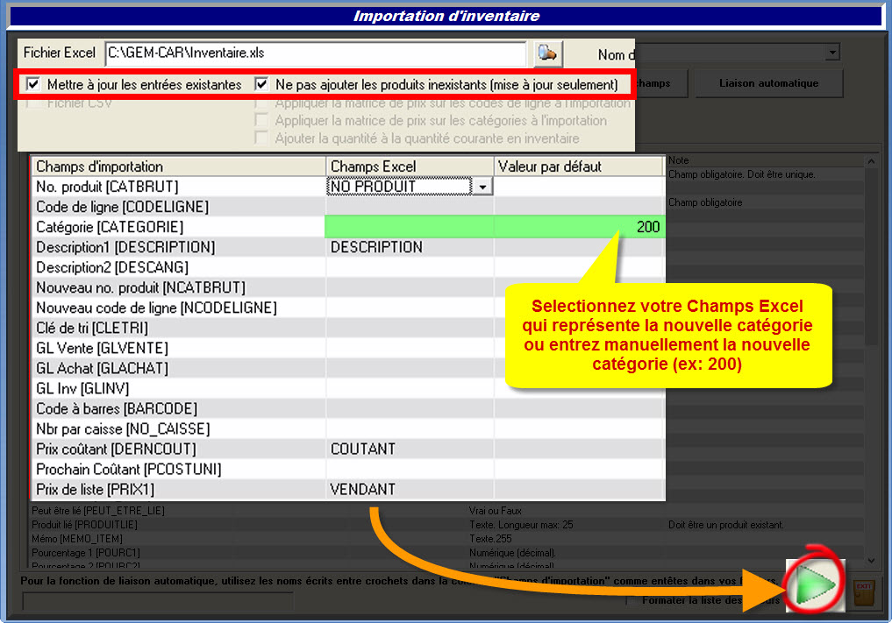Screen dimensions: 892x623
Task: Select the 'GL Inv [GLINV]' row
Action: (178, 388)
